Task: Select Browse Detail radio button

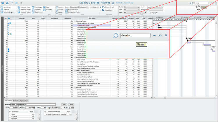Action: [101, 7]
